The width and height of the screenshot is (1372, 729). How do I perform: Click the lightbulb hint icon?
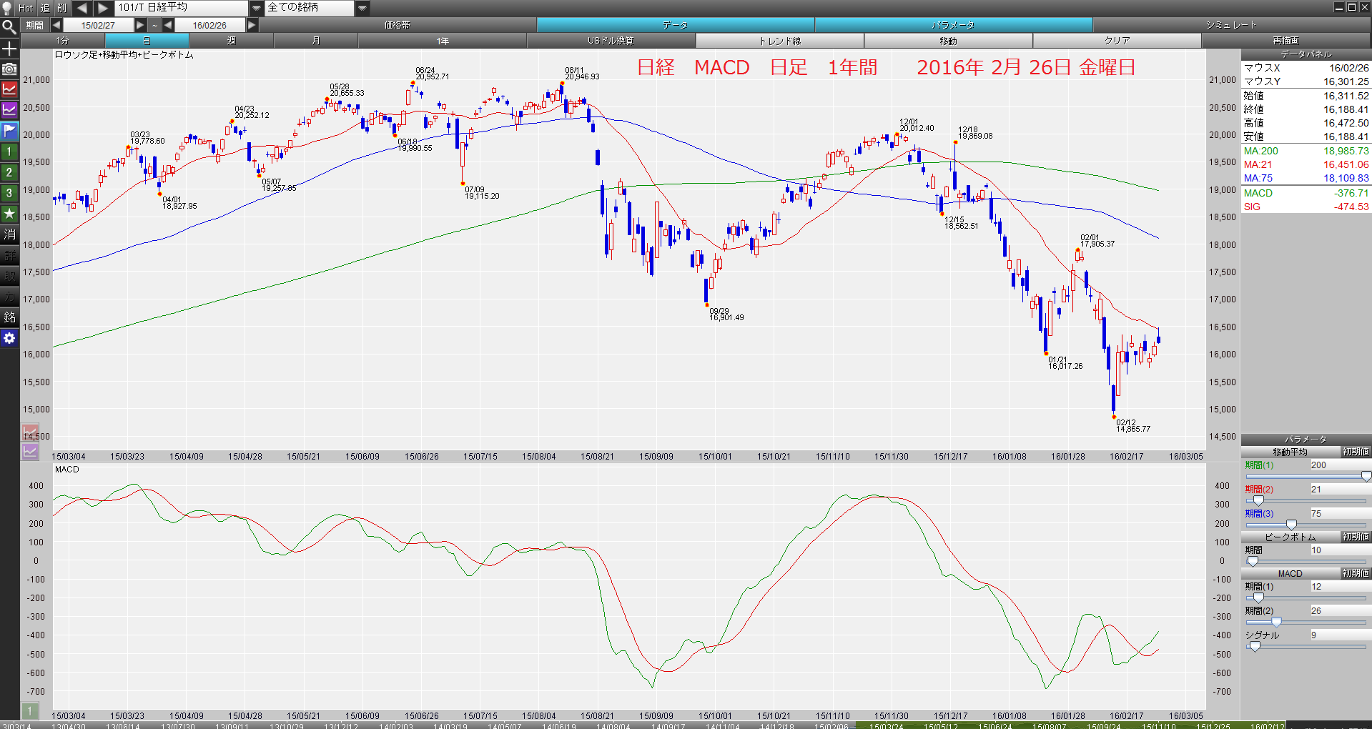[x=8, y=8]
